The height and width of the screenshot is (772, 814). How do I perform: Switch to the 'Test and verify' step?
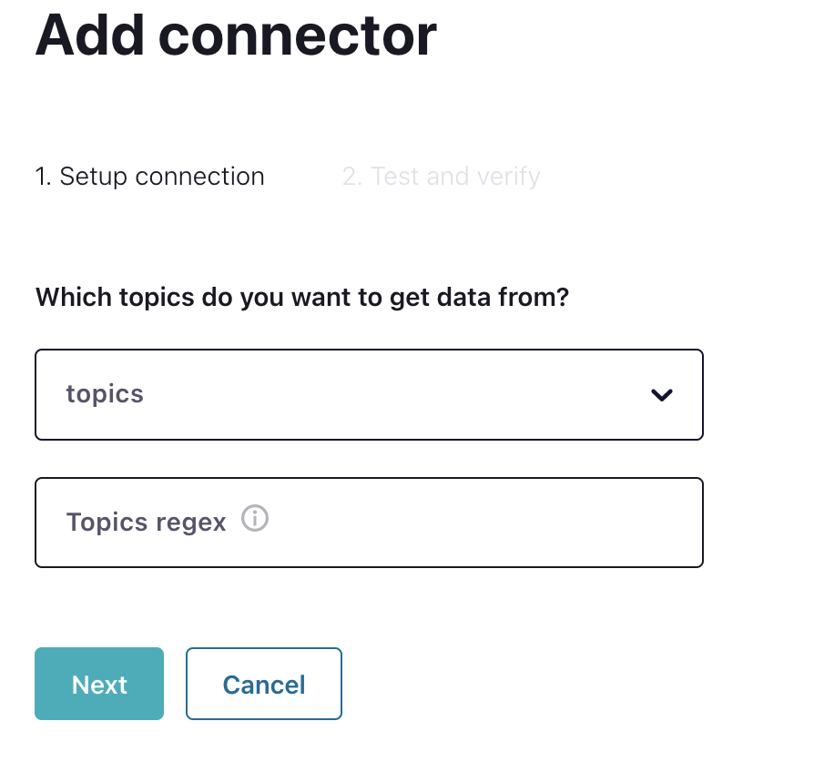[441, 177]
